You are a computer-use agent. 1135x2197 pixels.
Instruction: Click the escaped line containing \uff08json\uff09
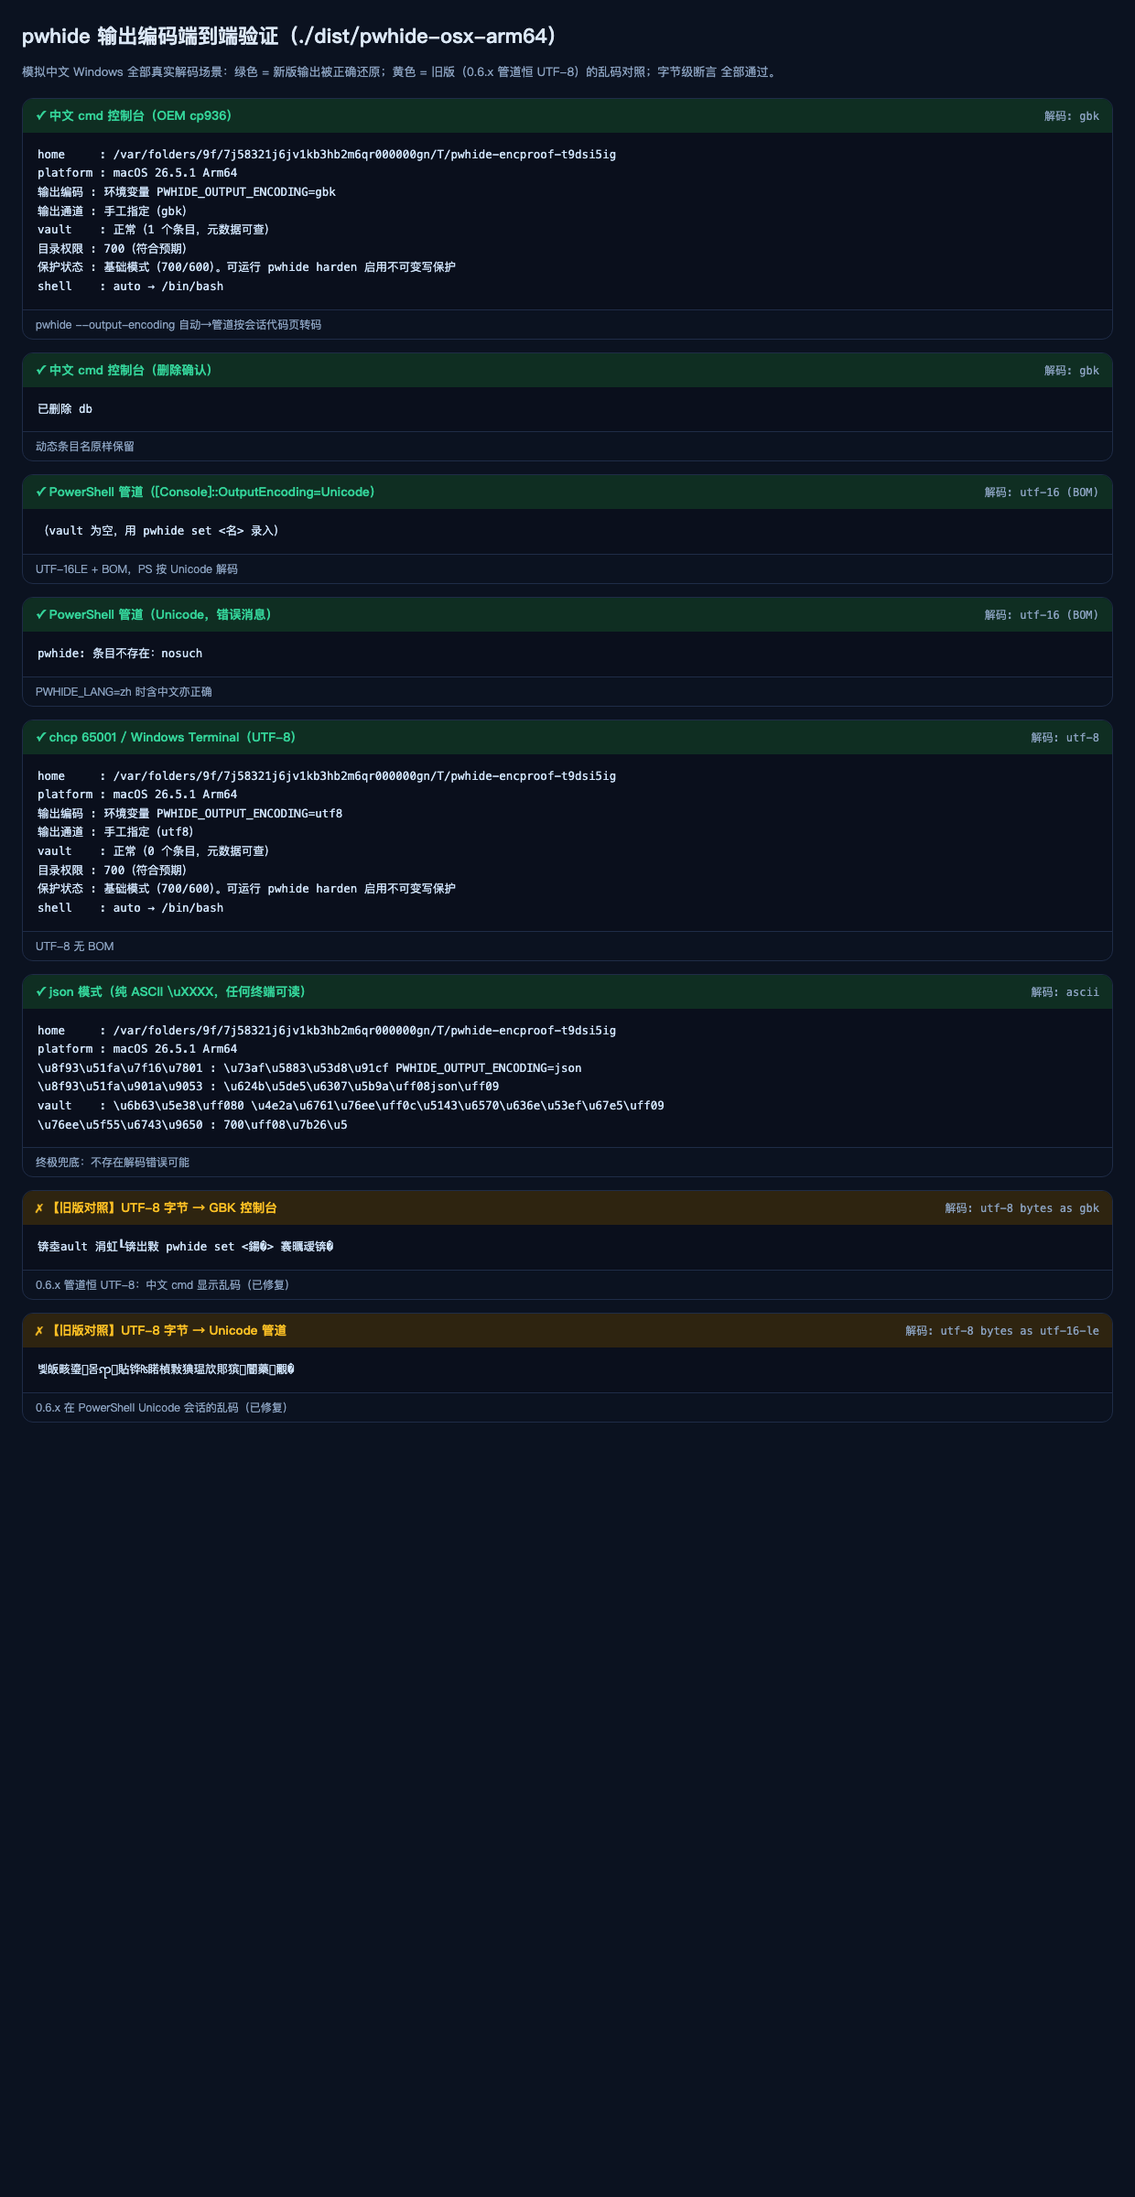point(268,1086)
